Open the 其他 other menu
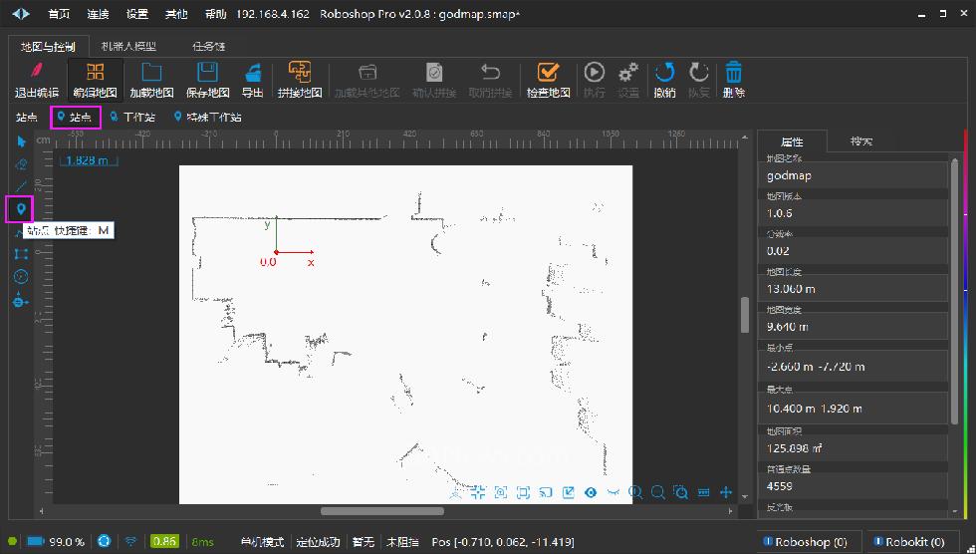The image size is (976, 554). click(x=176, y=14)
